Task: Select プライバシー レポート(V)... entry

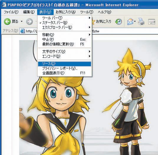Action: [x=65, y=68]
